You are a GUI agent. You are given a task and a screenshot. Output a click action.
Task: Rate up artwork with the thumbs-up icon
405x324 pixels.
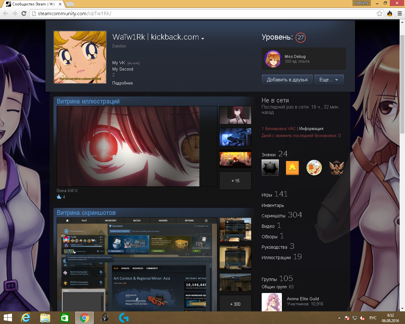59,197
